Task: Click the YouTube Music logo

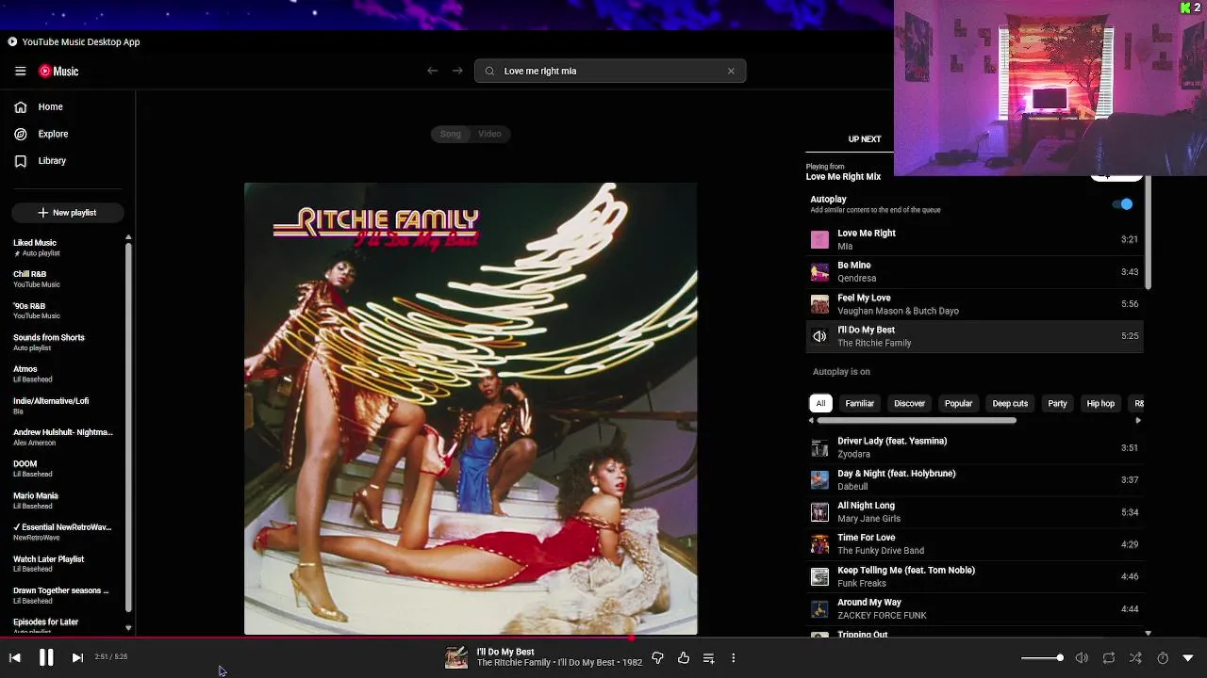Action: click(58, 71)
